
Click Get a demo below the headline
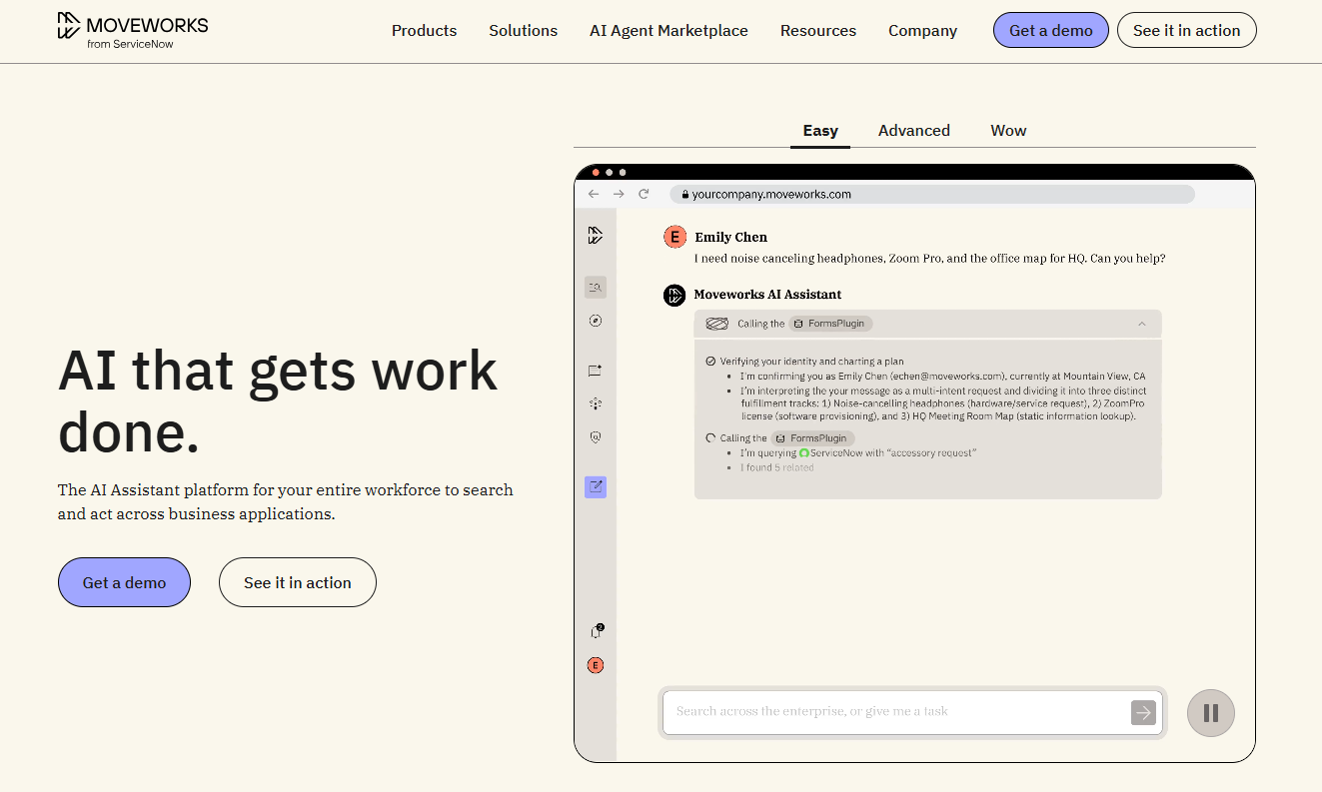point(124,582)
